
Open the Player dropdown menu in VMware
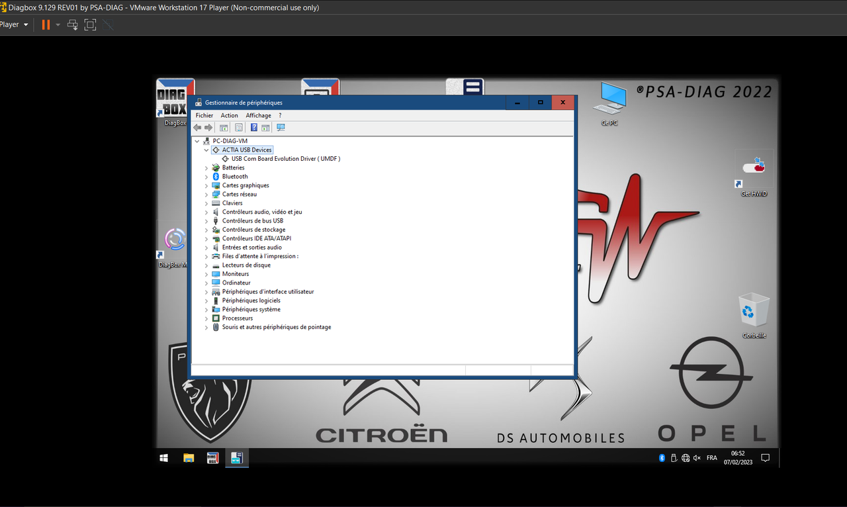15,24
